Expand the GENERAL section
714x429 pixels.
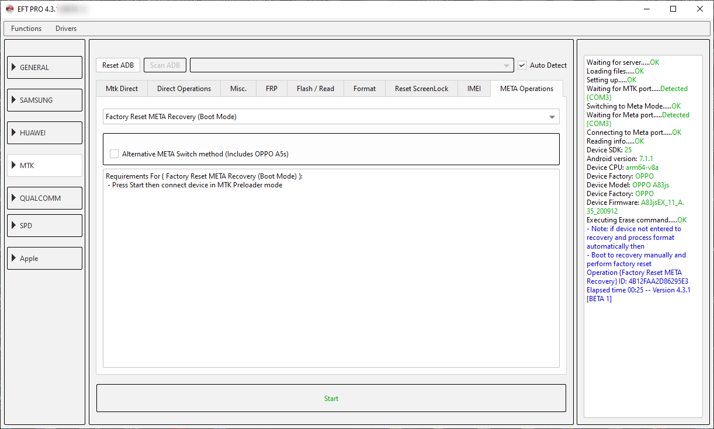pos(44,67)
